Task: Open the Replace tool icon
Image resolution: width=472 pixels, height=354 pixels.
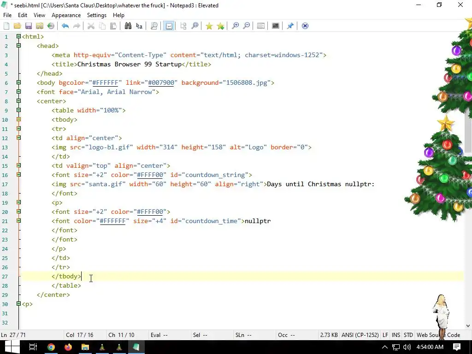Action: point(139,26)
